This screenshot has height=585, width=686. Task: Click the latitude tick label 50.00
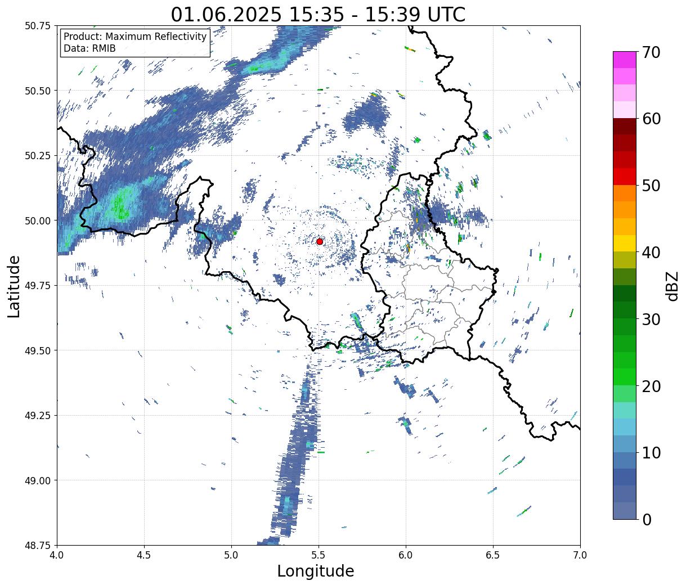tap(38, 220)
